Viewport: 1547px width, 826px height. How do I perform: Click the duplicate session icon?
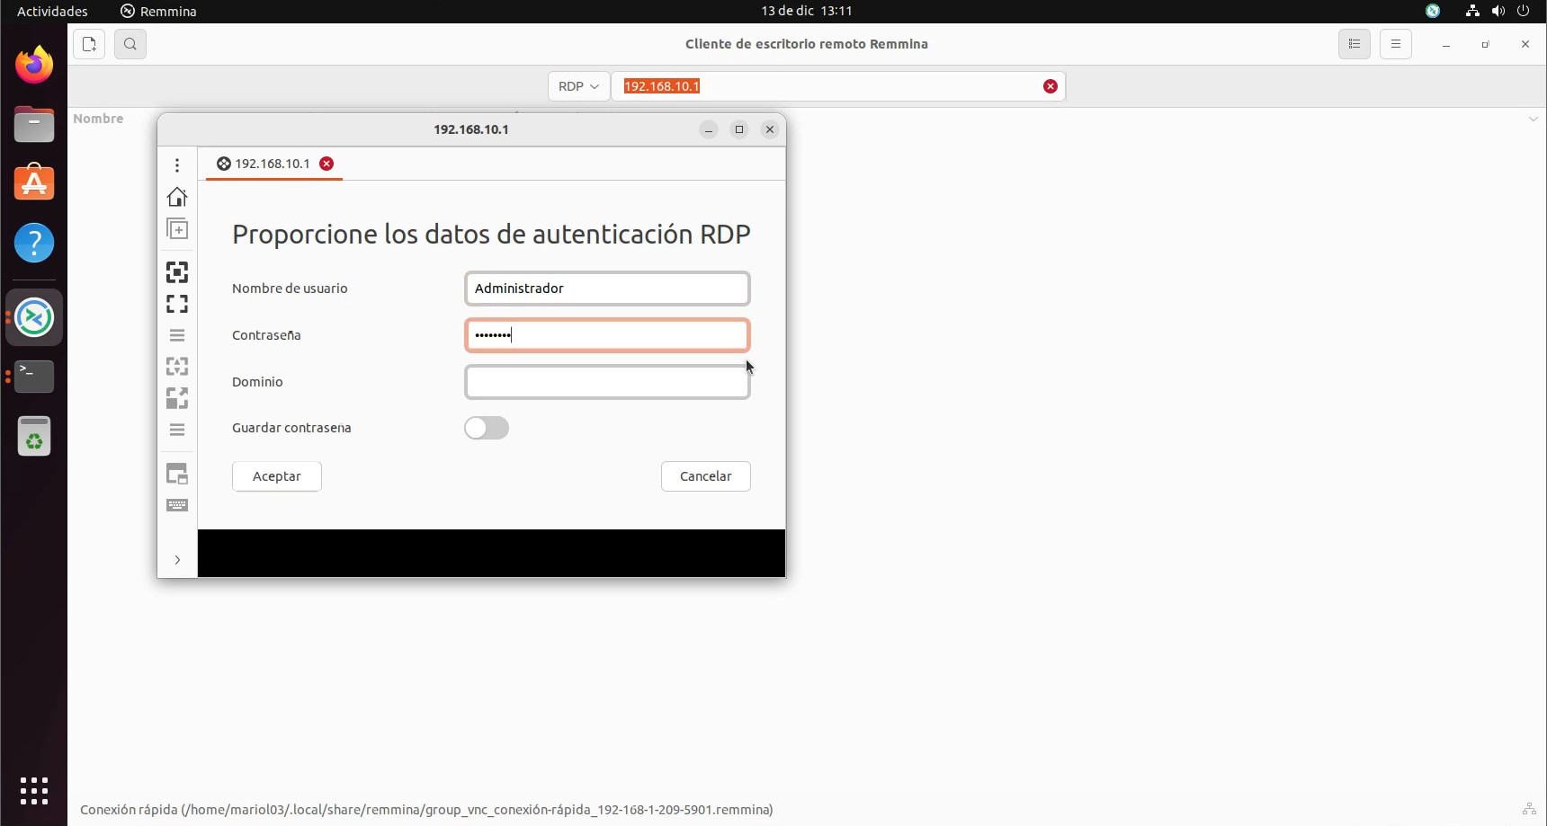177,229
